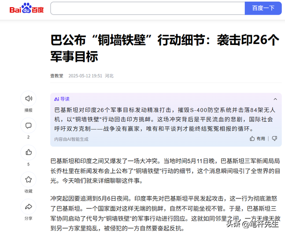Image resolution: width=285 pixels, height=234 pixels.
Task: Click the Ai 导读 label
Action: (x=62, y=99)
